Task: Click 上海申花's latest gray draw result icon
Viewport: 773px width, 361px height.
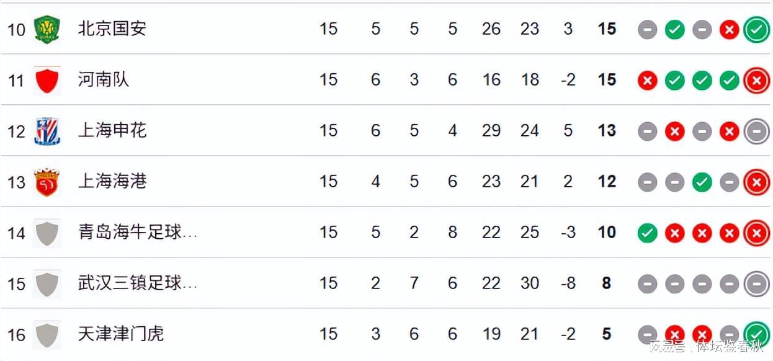Action: coord(756,131)
